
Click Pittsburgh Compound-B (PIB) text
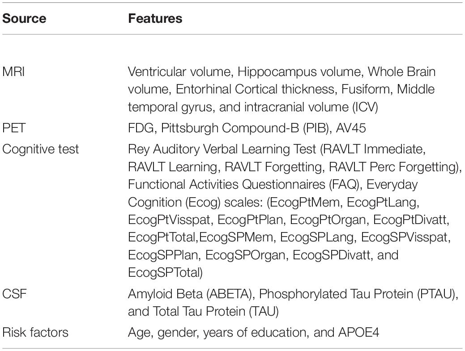coord(246,128)
